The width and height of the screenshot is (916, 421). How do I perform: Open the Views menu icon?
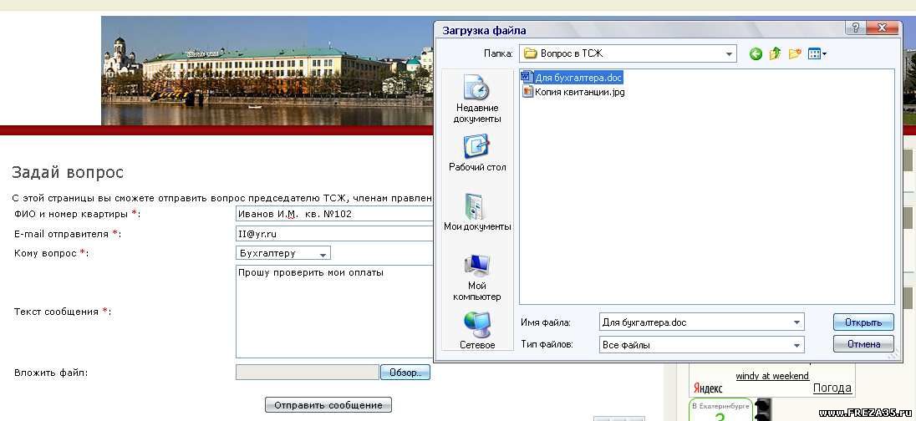(x=817, y=54)
